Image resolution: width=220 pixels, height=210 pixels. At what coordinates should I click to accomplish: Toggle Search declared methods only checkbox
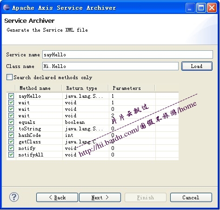click(x=9, y=77)
